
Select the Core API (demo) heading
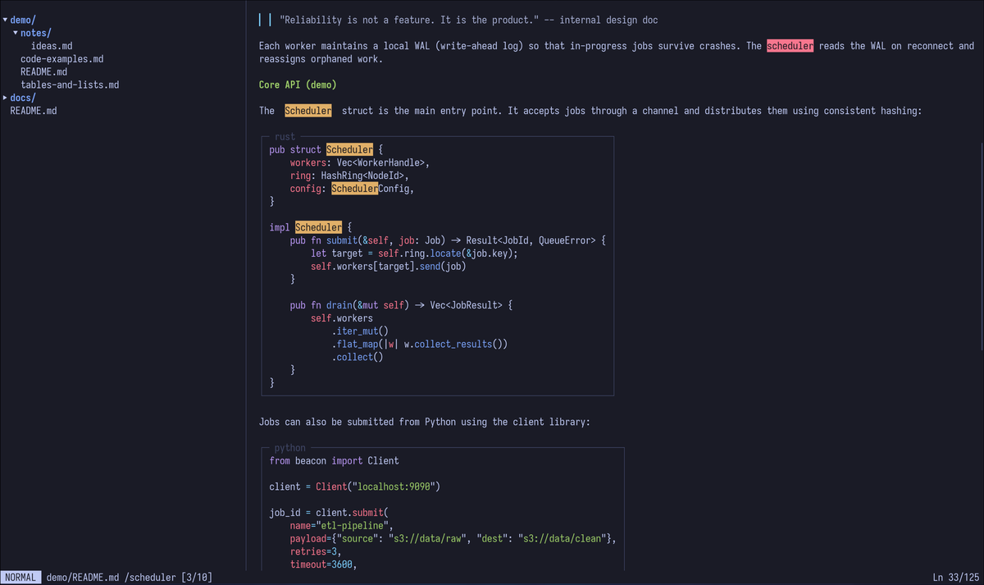coord(297,85)
